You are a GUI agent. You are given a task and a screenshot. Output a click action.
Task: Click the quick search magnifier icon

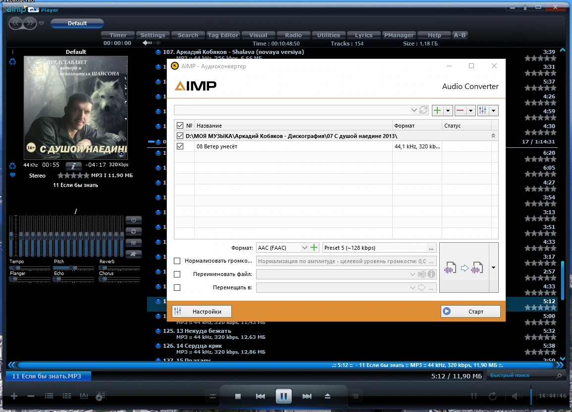[x=559, y=375]
